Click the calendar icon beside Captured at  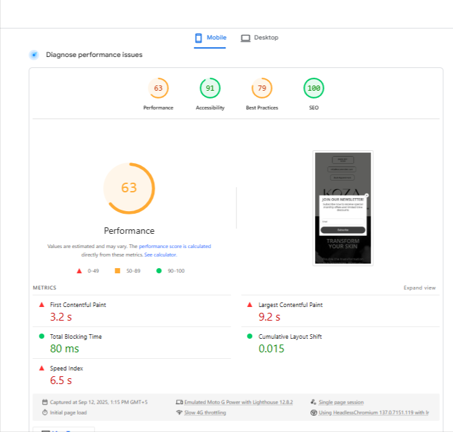coord(45,402)
